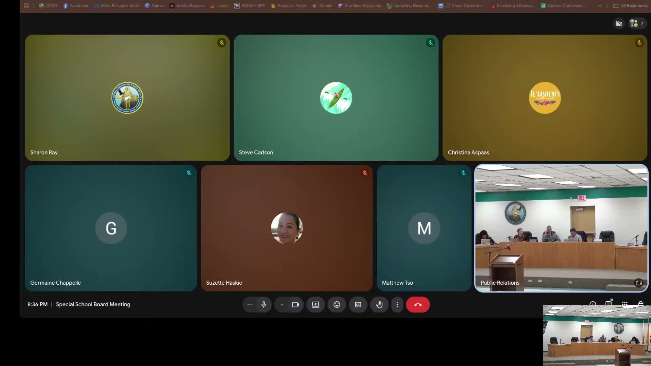The height and width of the screenshot is (366, 651).
Task: Leave the call with red button
Action: click(x=418, y=304)
